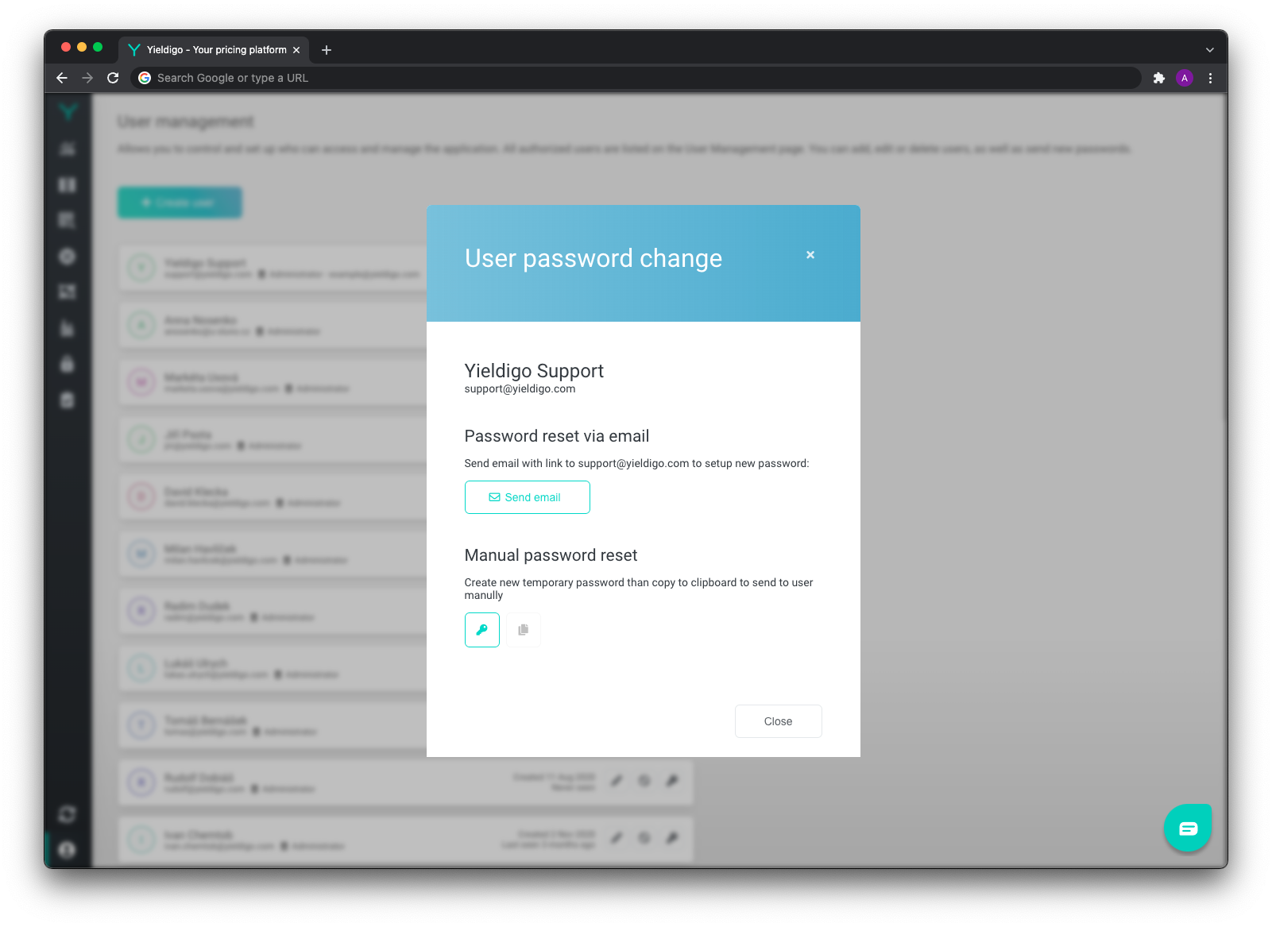Click the key icon in last user row

coord(672,838)
